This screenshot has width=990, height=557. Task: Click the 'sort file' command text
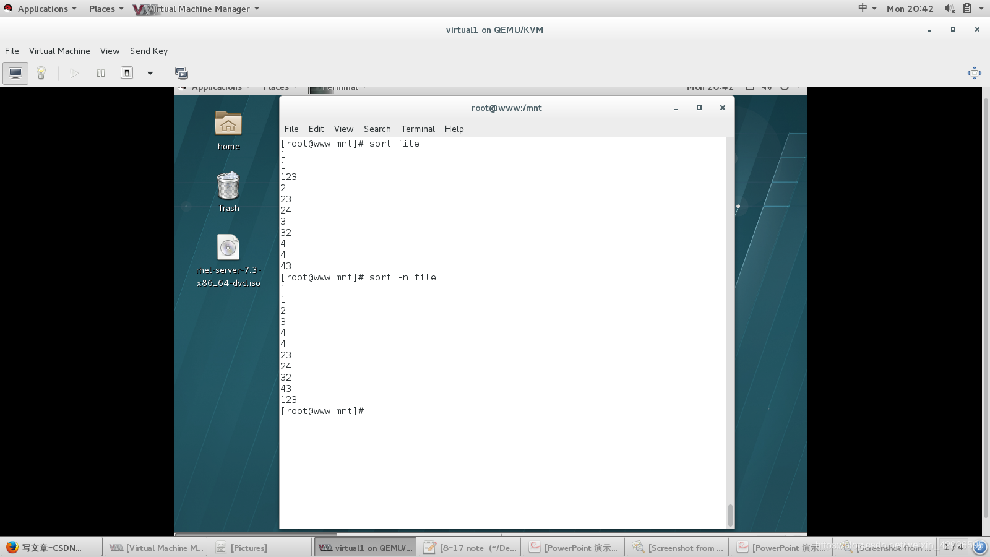click(x=394, y=144)
